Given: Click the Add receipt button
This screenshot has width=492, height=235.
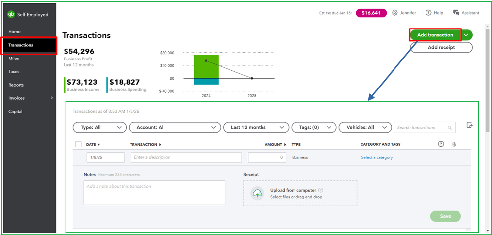Looking at the screenshot, I should coord(441,48).
